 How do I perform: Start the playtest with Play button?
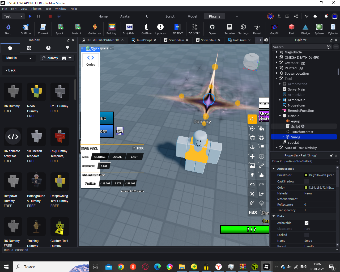coord(30,16)
